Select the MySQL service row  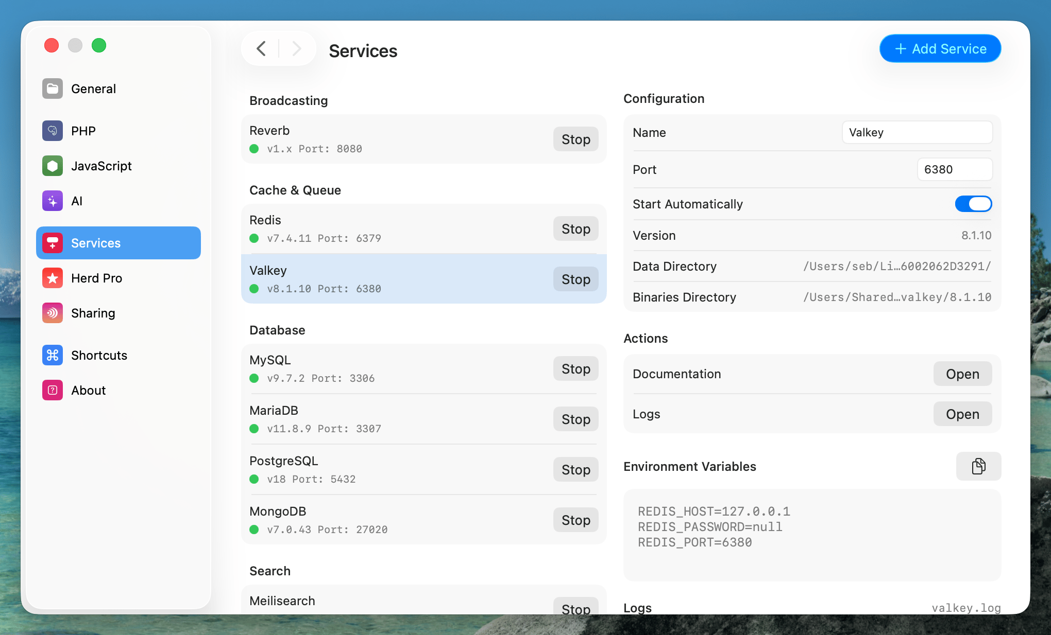(423, 369)
